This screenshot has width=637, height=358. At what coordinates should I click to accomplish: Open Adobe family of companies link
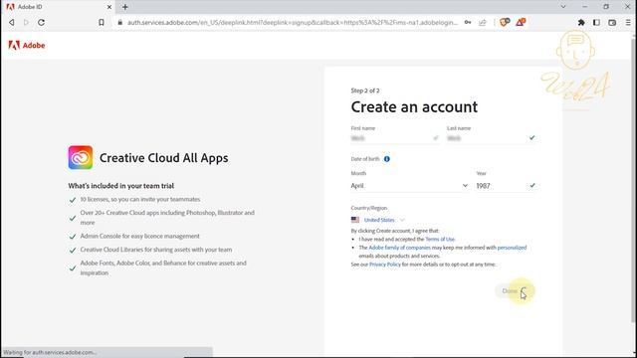pyautogui.click(x=399, y=248)
